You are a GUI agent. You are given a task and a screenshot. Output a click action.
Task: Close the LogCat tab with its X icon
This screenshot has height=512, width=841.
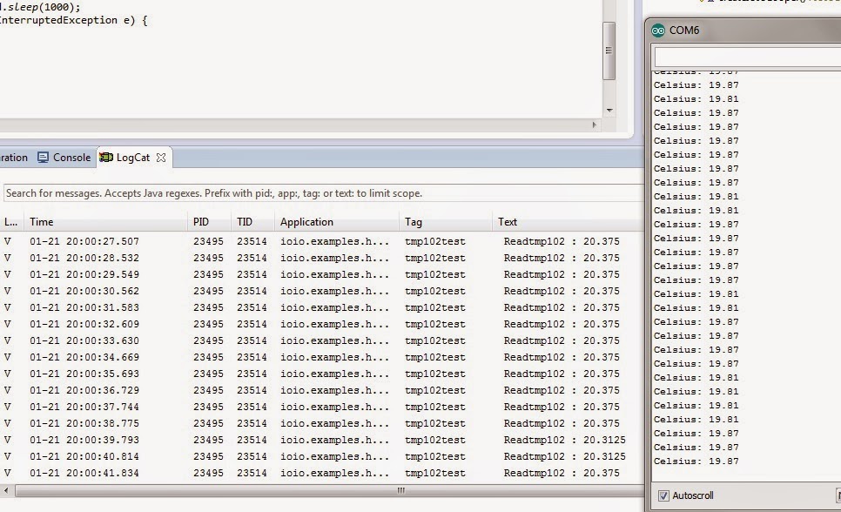(x=161, y=158)
